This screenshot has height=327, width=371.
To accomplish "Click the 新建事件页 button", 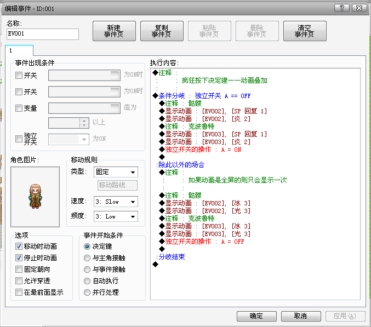I will (114, 31).
